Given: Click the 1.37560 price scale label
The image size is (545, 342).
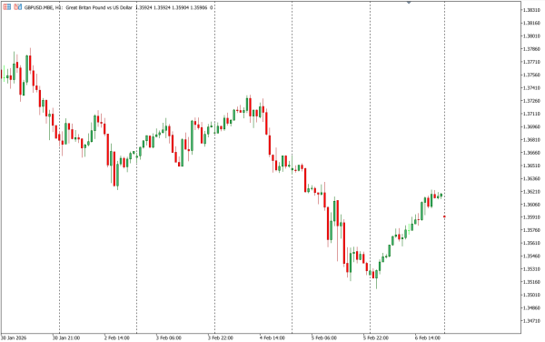Looking at the screenshot, I should 531,75.
